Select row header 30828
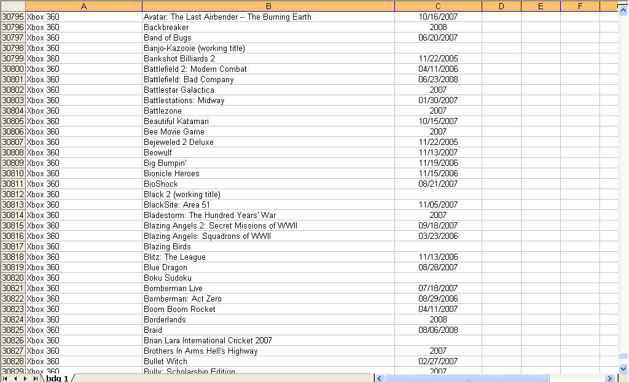The height and width of the screenshot is (382, 629). coord(13,361)
